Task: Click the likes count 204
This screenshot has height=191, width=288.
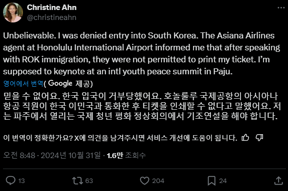Action: pyautogui.click(x=158, y=181)
